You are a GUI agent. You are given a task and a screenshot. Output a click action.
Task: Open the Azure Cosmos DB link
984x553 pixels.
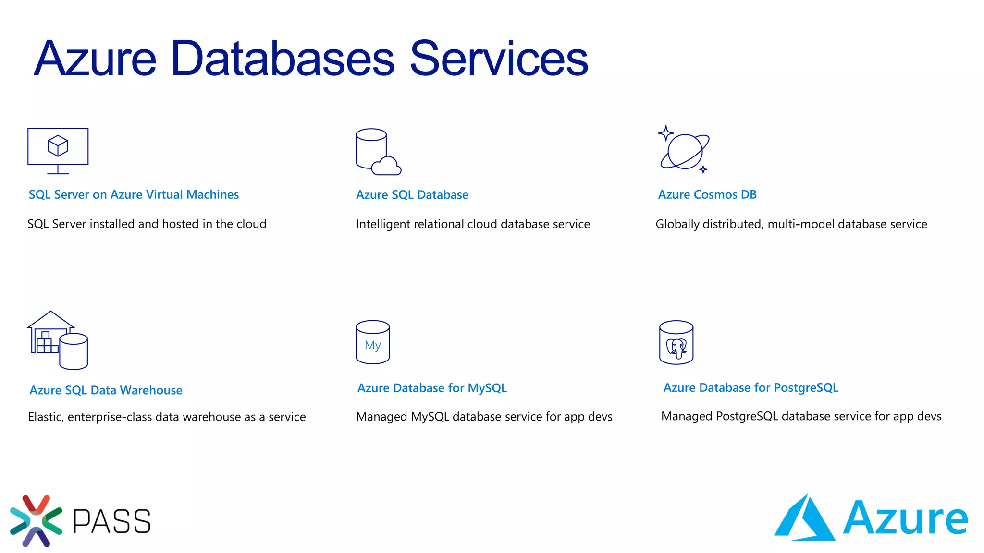[707, 194]
